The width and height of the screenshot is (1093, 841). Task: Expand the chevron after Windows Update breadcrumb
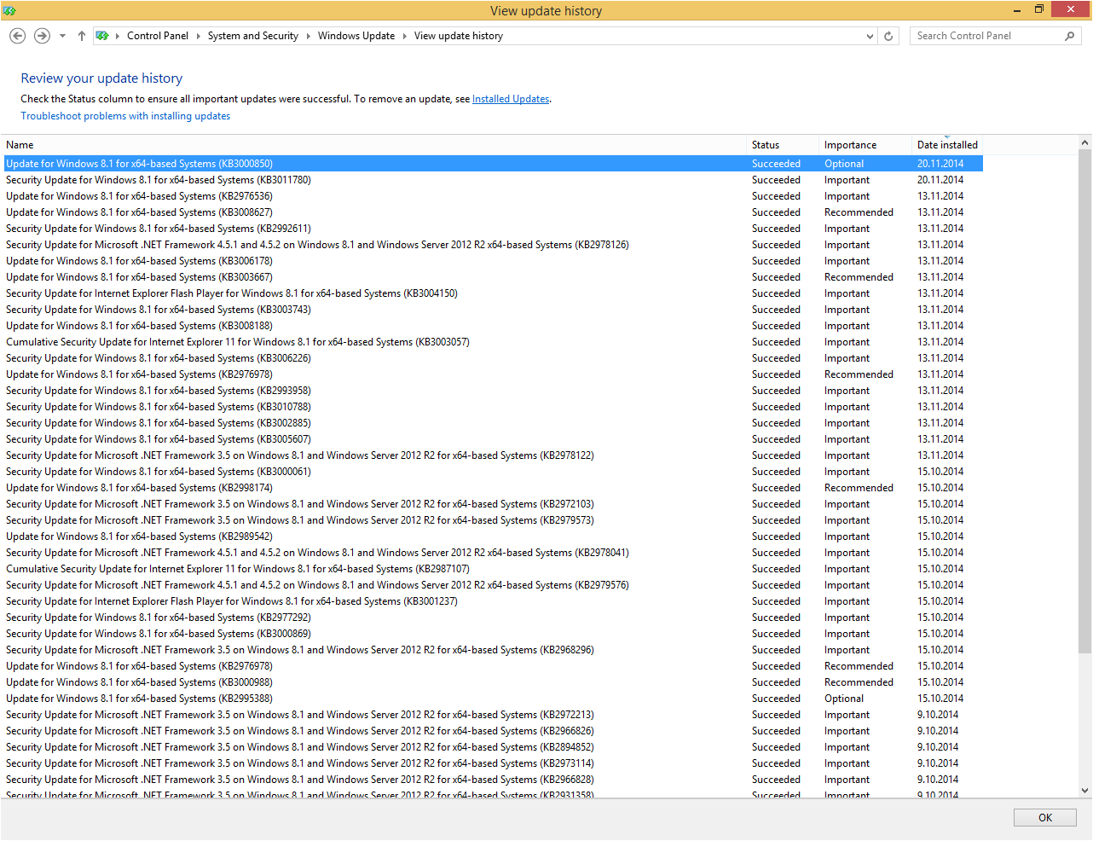(405, 36)
